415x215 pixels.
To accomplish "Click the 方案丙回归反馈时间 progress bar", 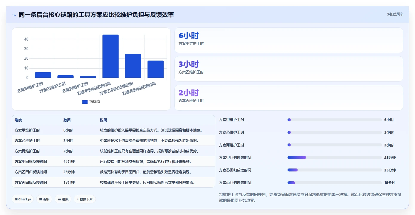I will coord(334,182).
